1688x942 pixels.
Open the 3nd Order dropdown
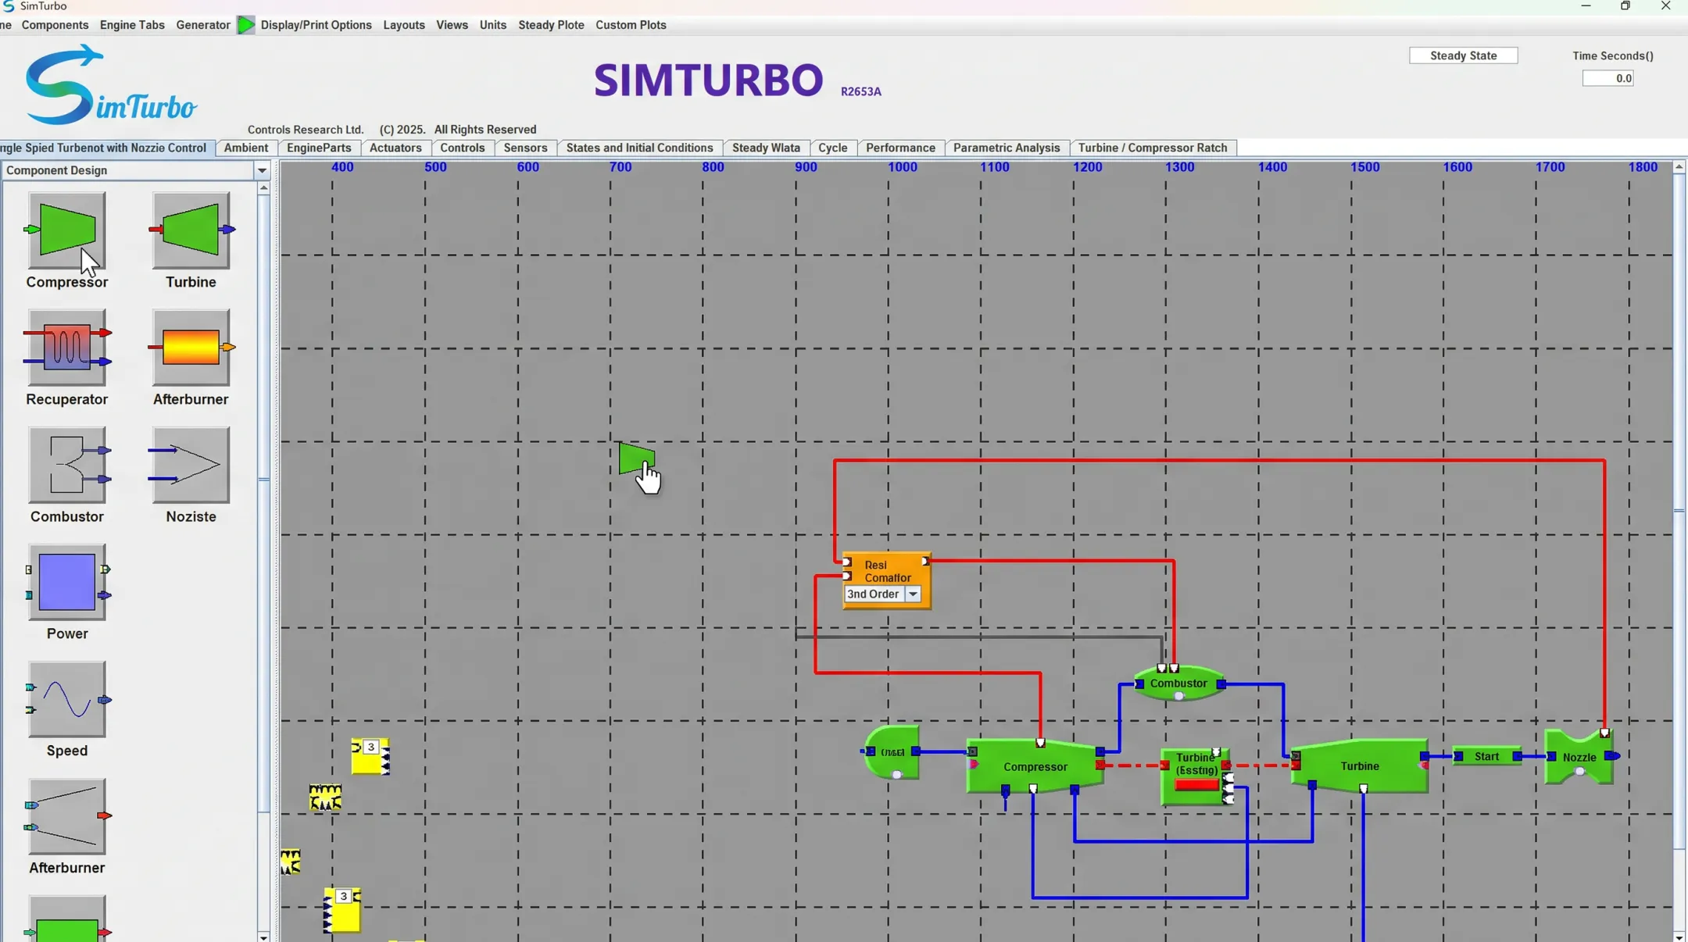tap(913, 594)
